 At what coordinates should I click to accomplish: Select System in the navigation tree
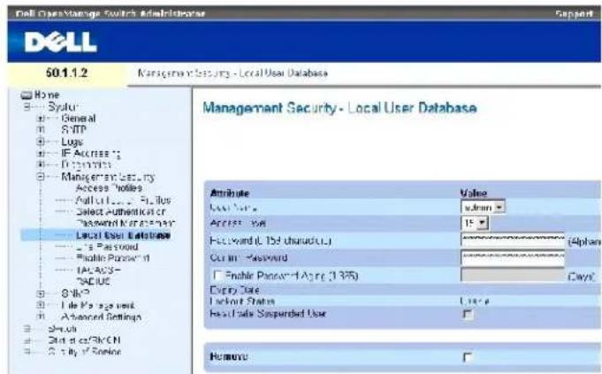point(64,107)
